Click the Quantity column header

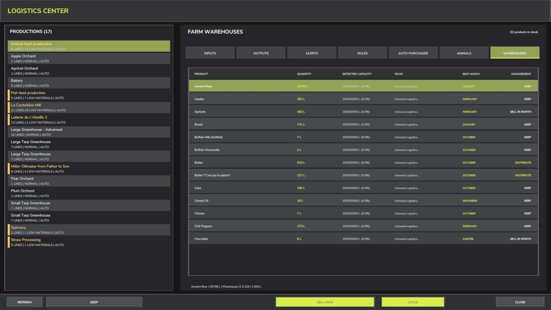click(304, 74)
